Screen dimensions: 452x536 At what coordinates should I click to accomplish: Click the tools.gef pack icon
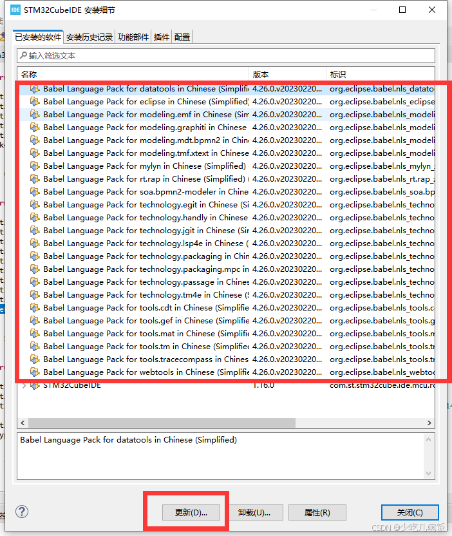pos(35,321)
